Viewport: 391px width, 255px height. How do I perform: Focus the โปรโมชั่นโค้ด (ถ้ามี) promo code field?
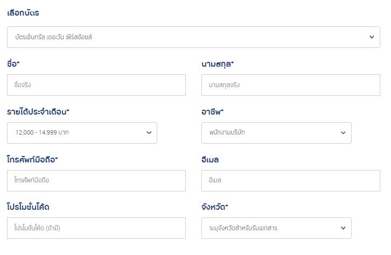pyautogui.click(x=96, y=228)
